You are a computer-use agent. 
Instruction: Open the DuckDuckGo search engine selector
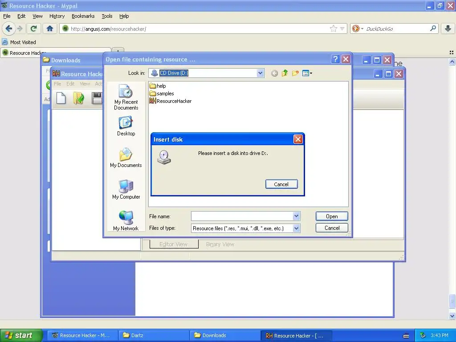click(358, 28)
